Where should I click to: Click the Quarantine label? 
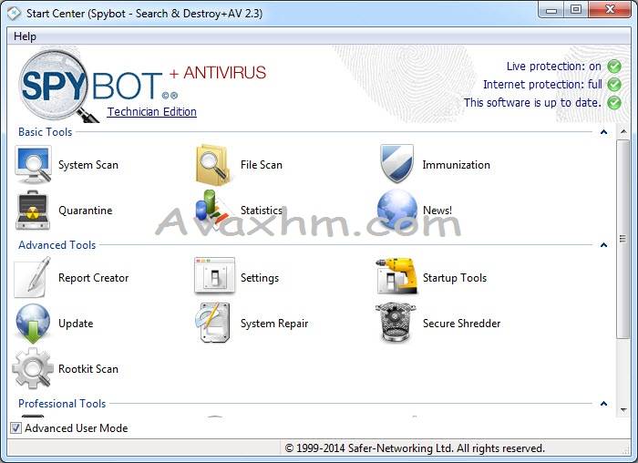point(86,211)
